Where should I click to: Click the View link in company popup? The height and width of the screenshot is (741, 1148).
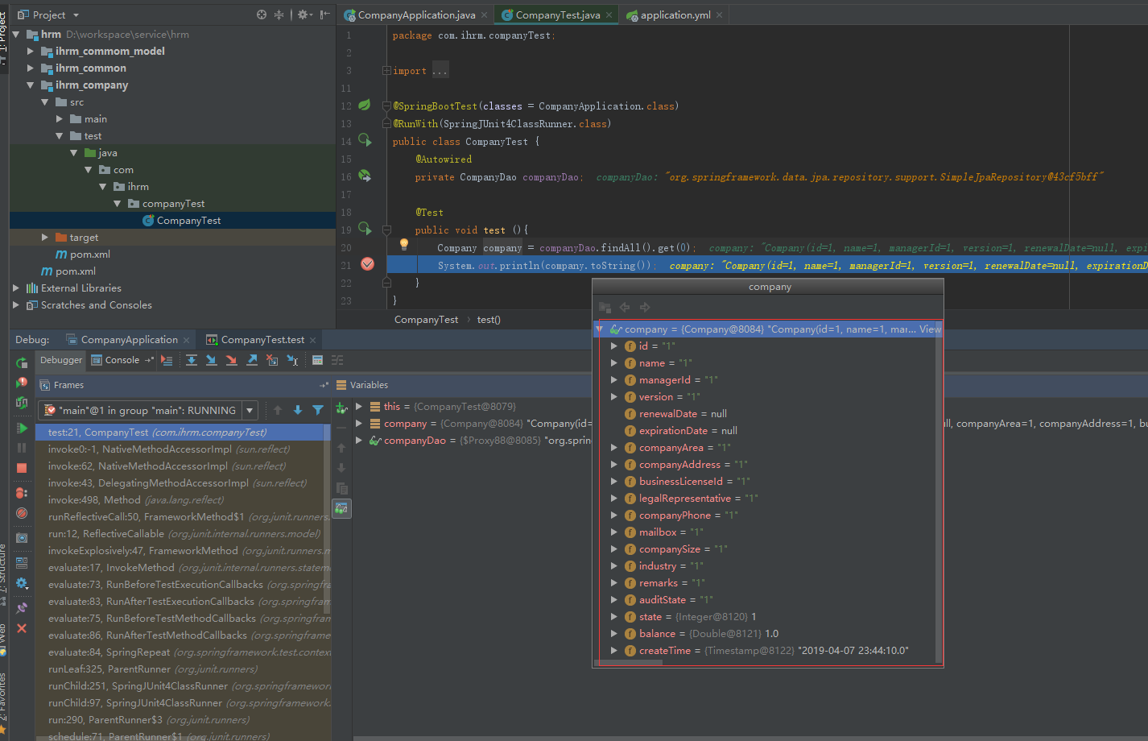tap(930, 329)
